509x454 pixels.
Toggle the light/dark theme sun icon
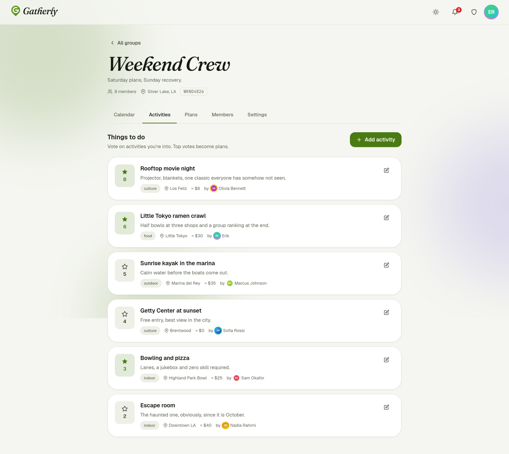(436, 12)
